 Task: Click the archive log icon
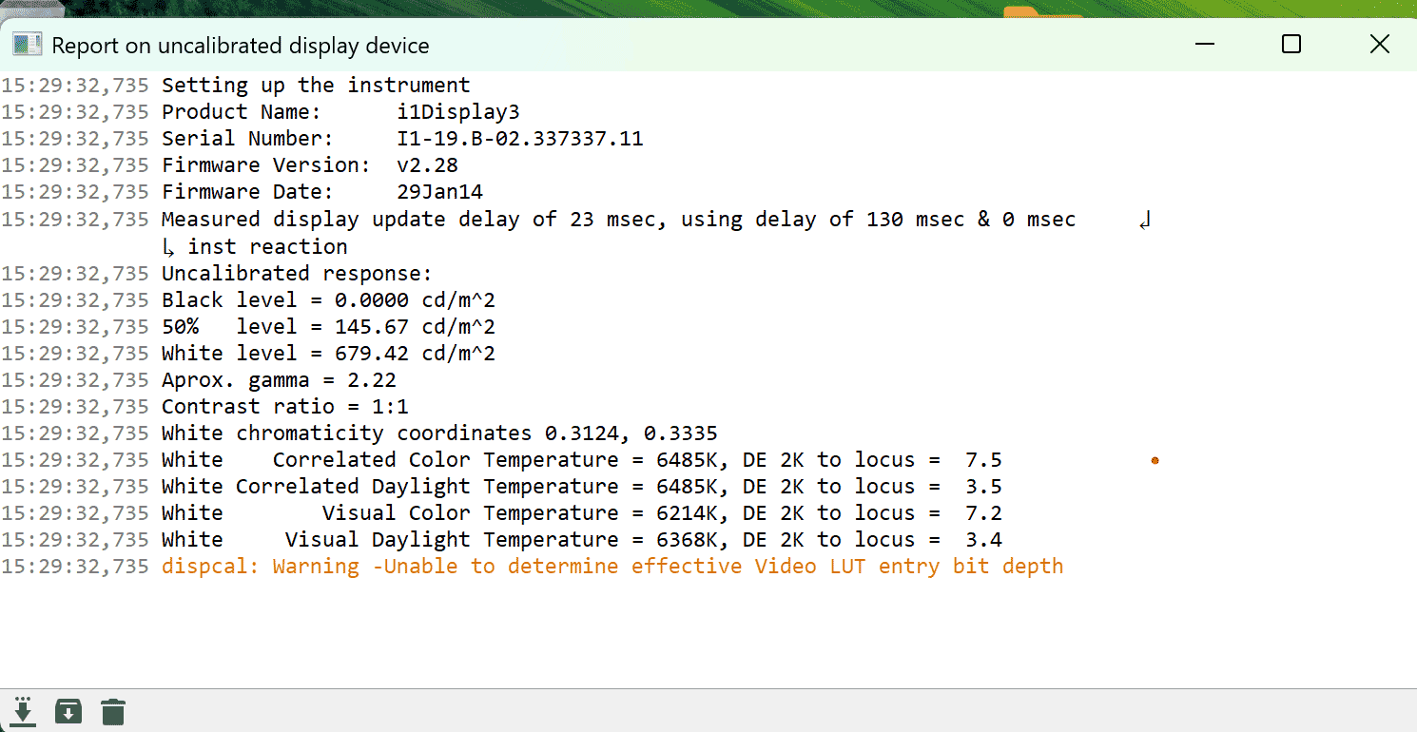tap(68, 711)
